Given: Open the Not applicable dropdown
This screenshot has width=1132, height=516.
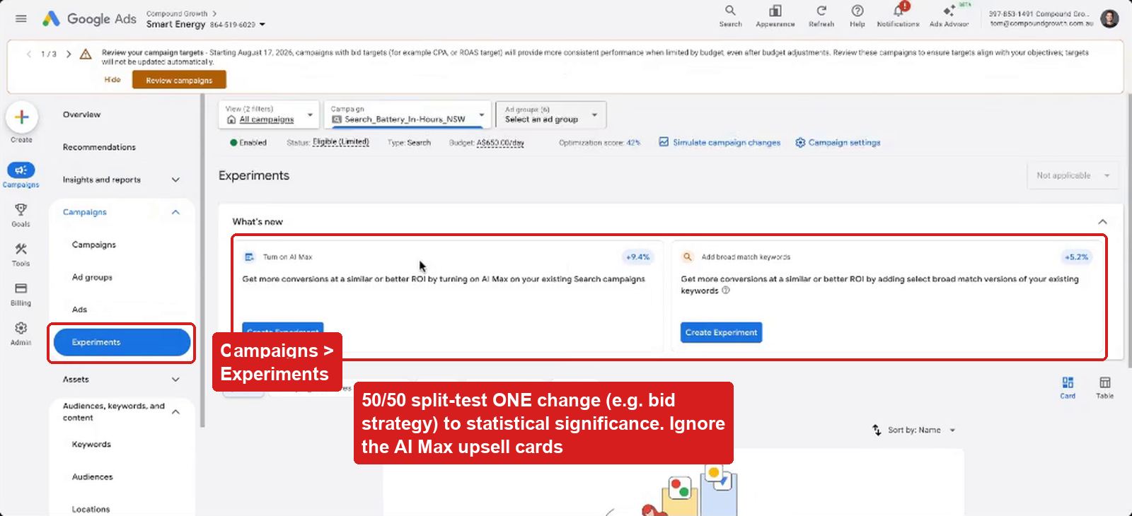Looking at the screenshot, I should click(1073, 175).
